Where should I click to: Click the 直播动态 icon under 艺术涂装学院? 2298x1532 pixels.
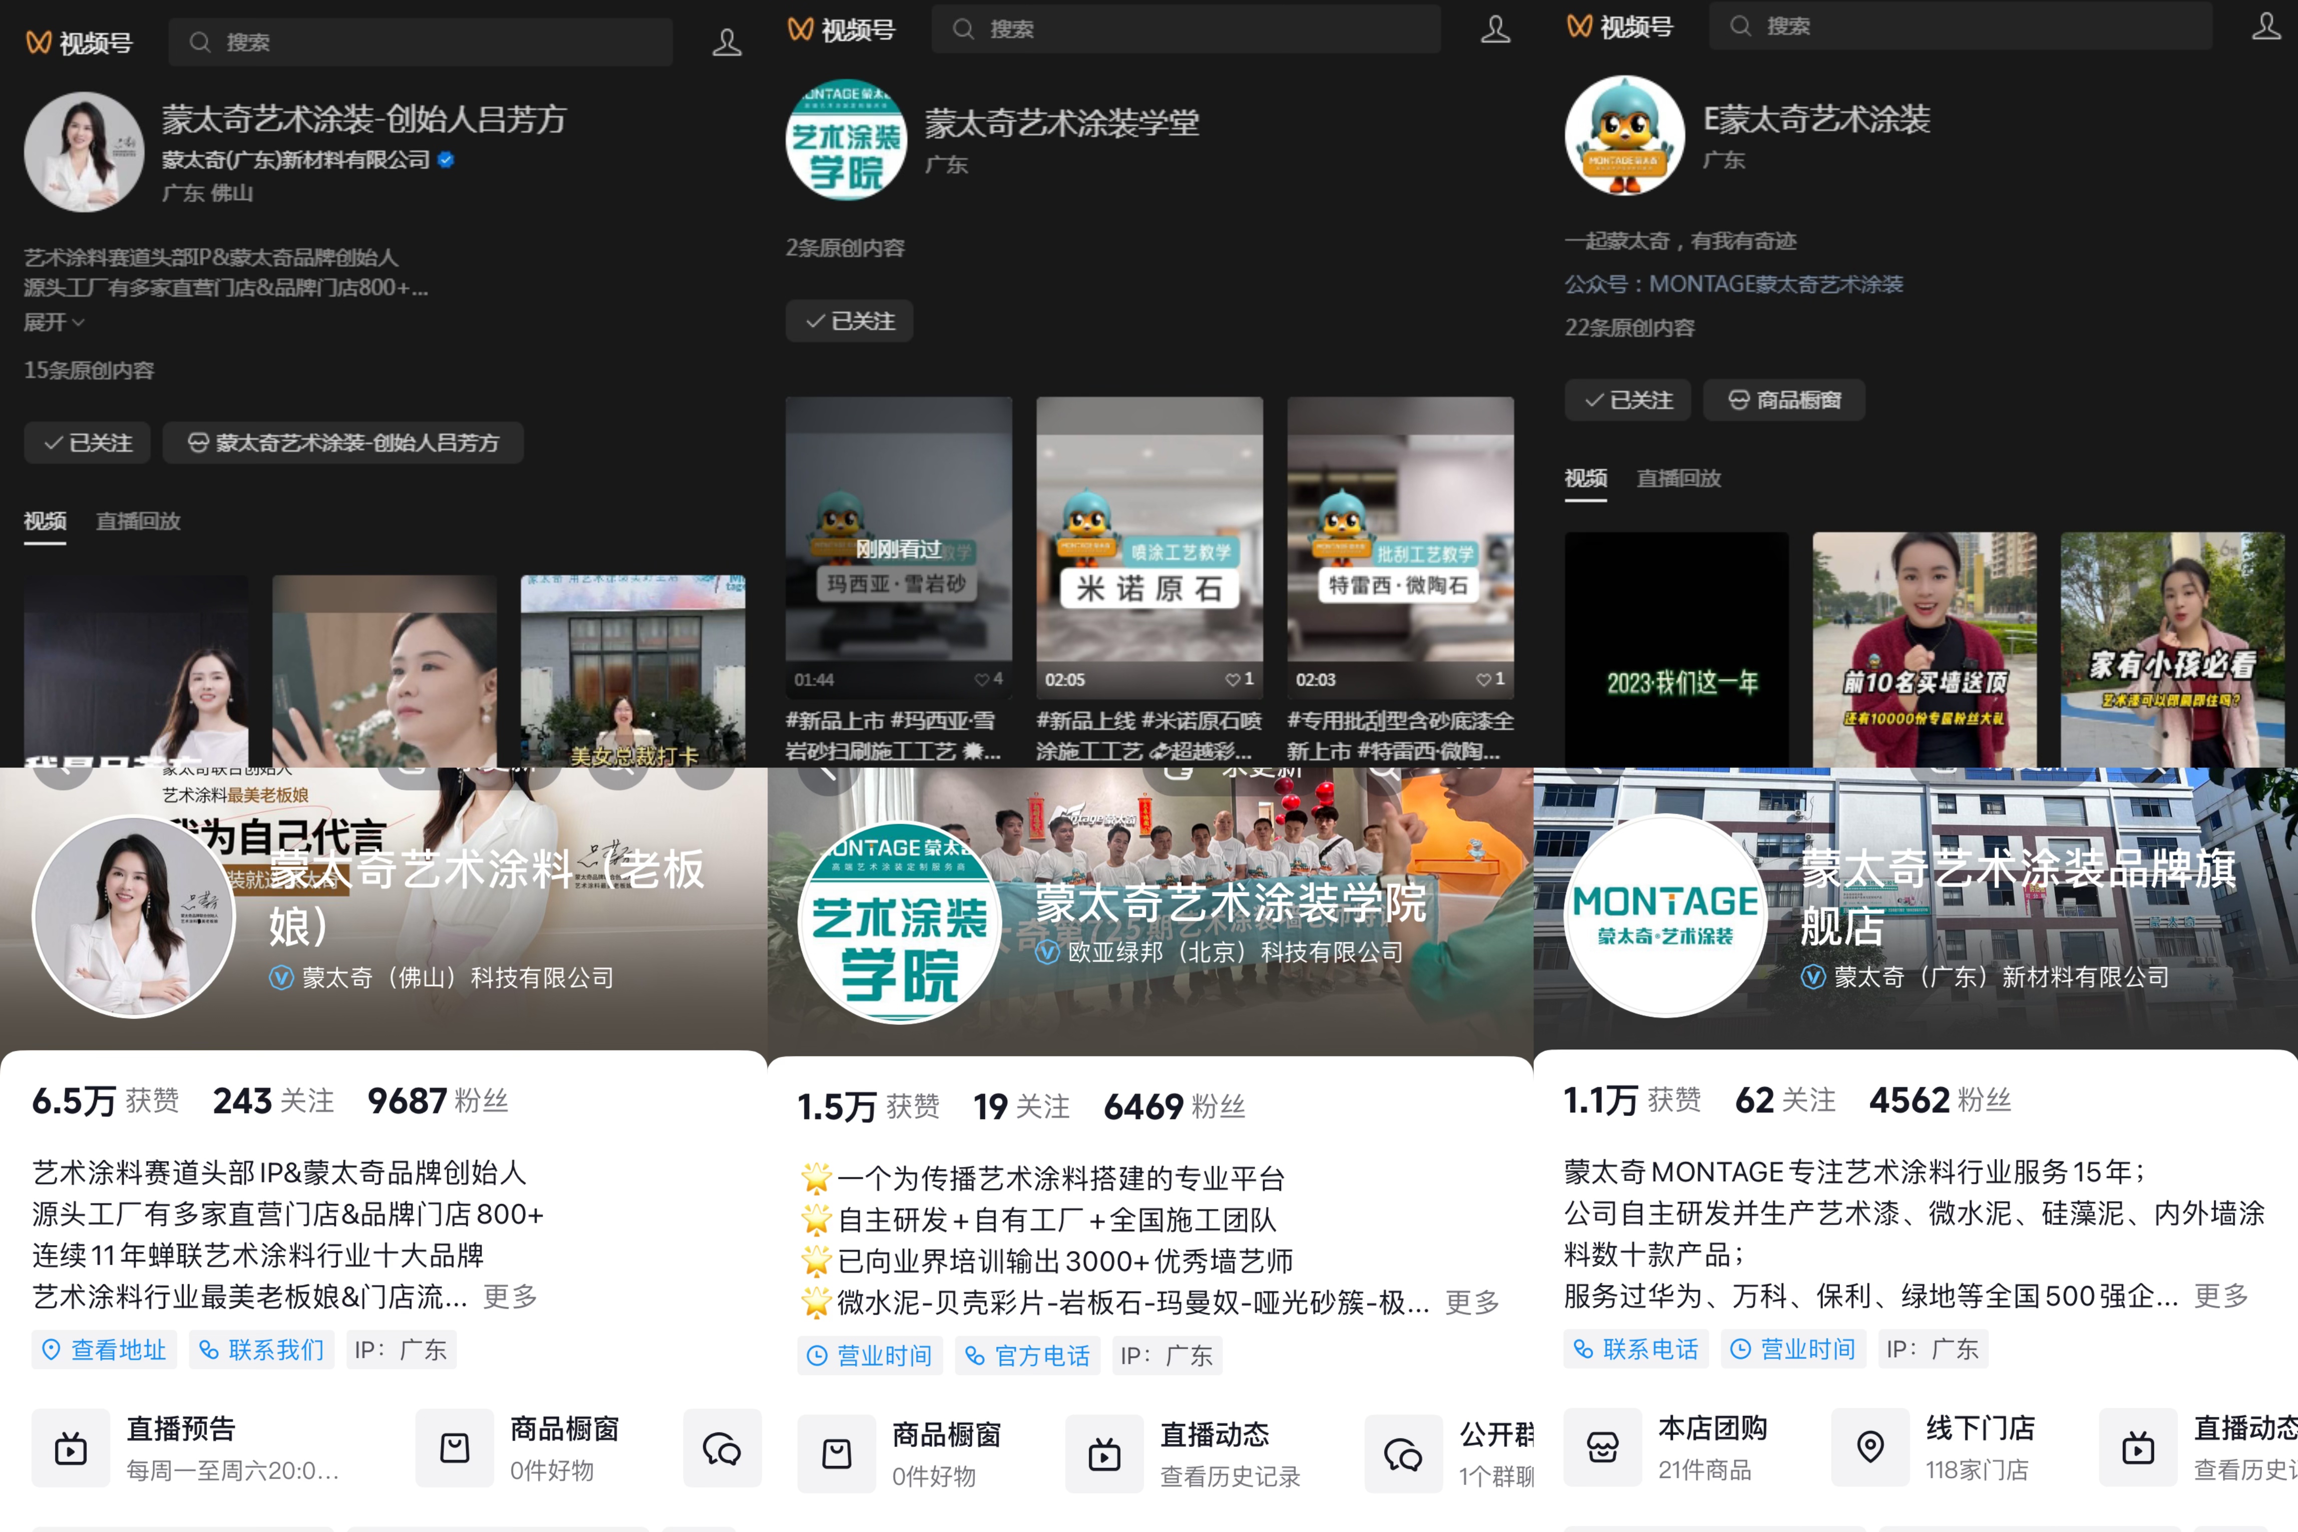(1104, 1454)
